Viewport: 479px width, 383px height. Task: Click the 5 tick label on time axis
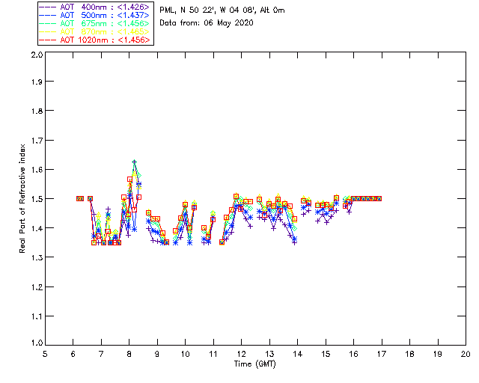point(46,353)
